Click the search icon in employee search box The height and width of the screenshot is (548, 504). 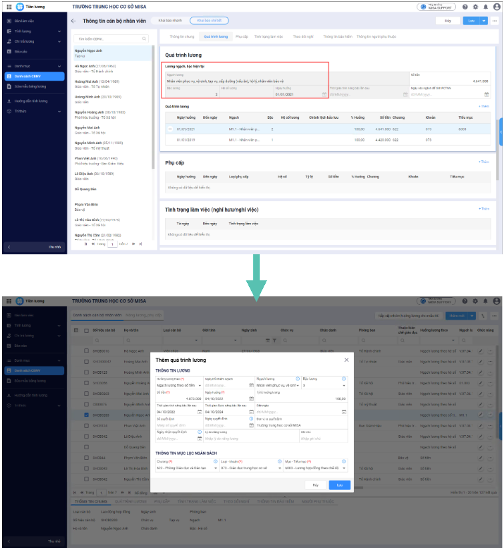click(x=144, y=39)
